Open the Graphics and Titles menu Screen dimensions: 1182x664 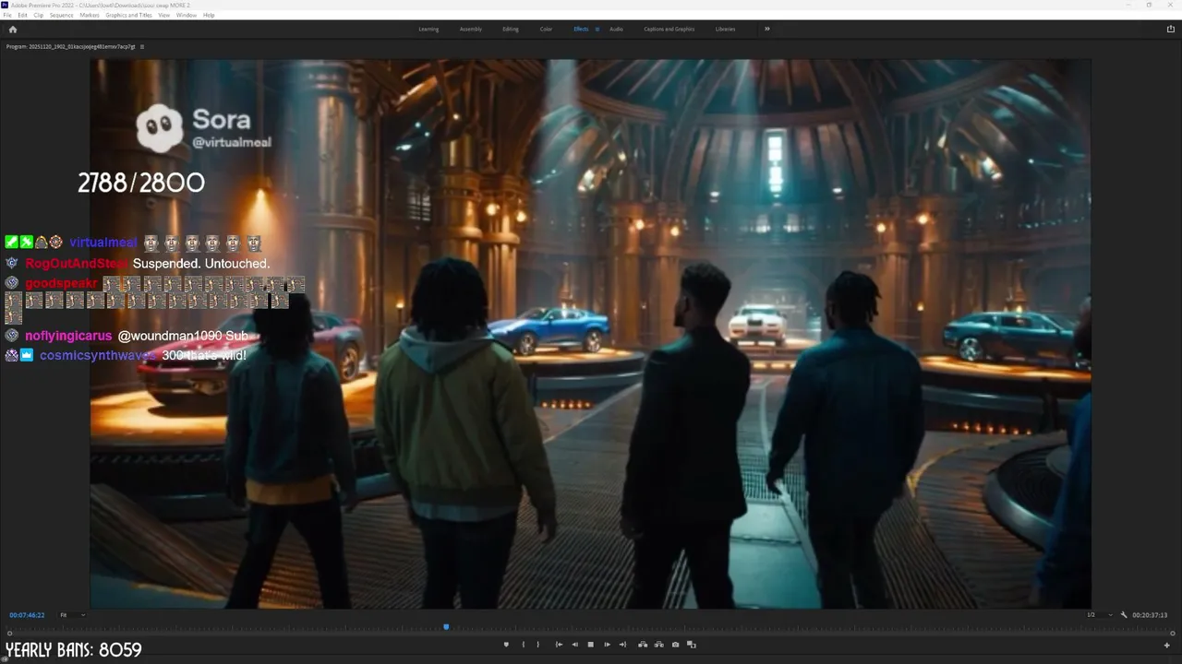click(x=129, y=15)
